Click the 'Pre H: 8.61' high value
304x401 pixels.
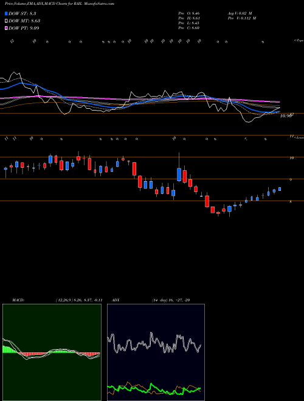[189, 18]
